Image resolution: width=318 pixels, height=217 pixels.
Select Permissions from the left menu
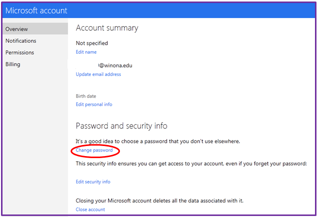(20, 52)
